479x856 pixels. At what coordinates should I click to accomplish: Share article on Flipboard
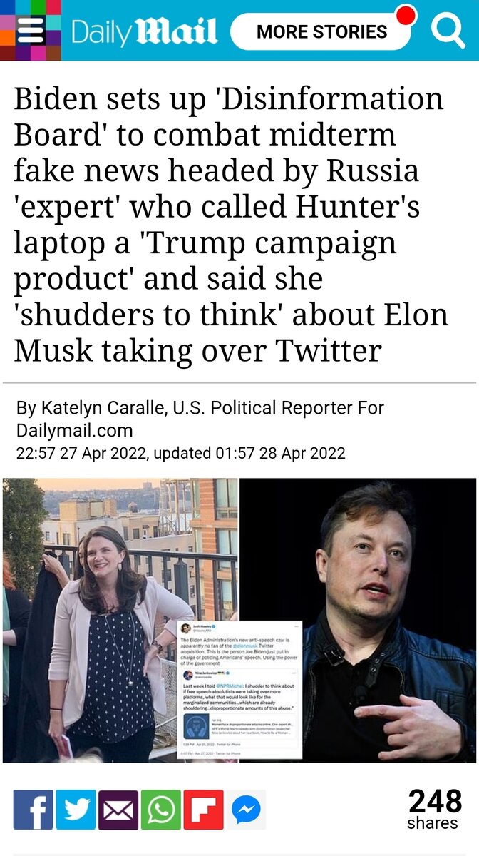click(x=204, y=810)
